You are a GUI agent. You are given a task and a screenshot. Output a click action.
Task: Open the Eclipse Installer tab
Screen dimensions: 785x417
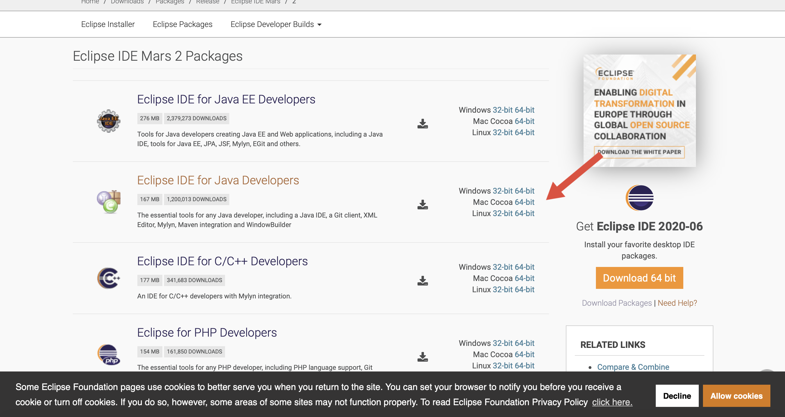pos(108,24)
